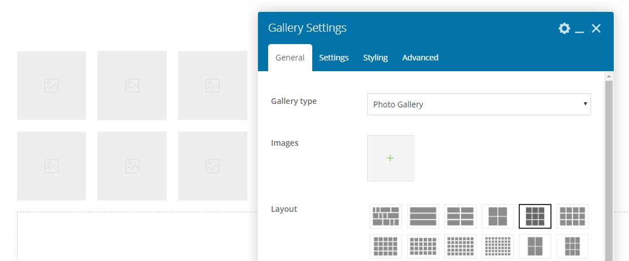Open the Advanced tab
Screen dimensions: 629x261
[420, 58]
